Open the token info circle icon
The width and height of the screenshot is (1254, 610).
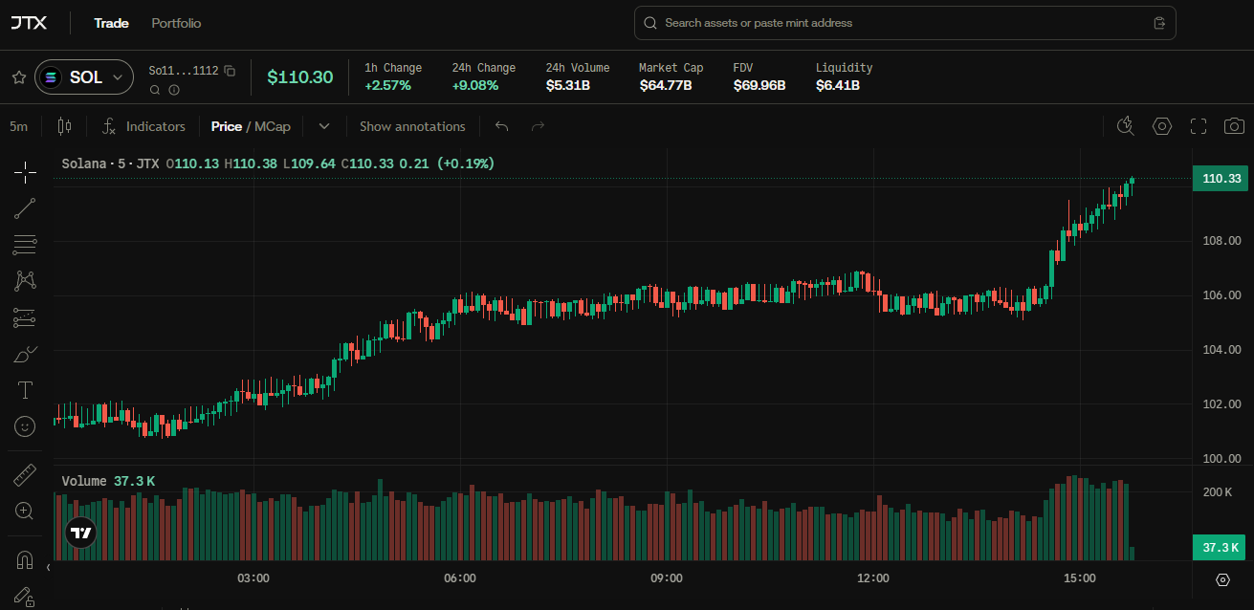click(174, 90)
